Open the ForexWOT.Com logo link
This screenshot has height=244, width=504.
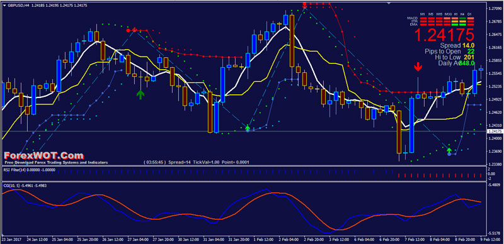43,156
